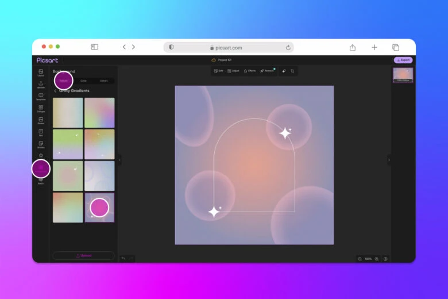The image size is (448, 299).
Task: Open the Layout tool in sidebar
Action: click(x=41, y=72)
